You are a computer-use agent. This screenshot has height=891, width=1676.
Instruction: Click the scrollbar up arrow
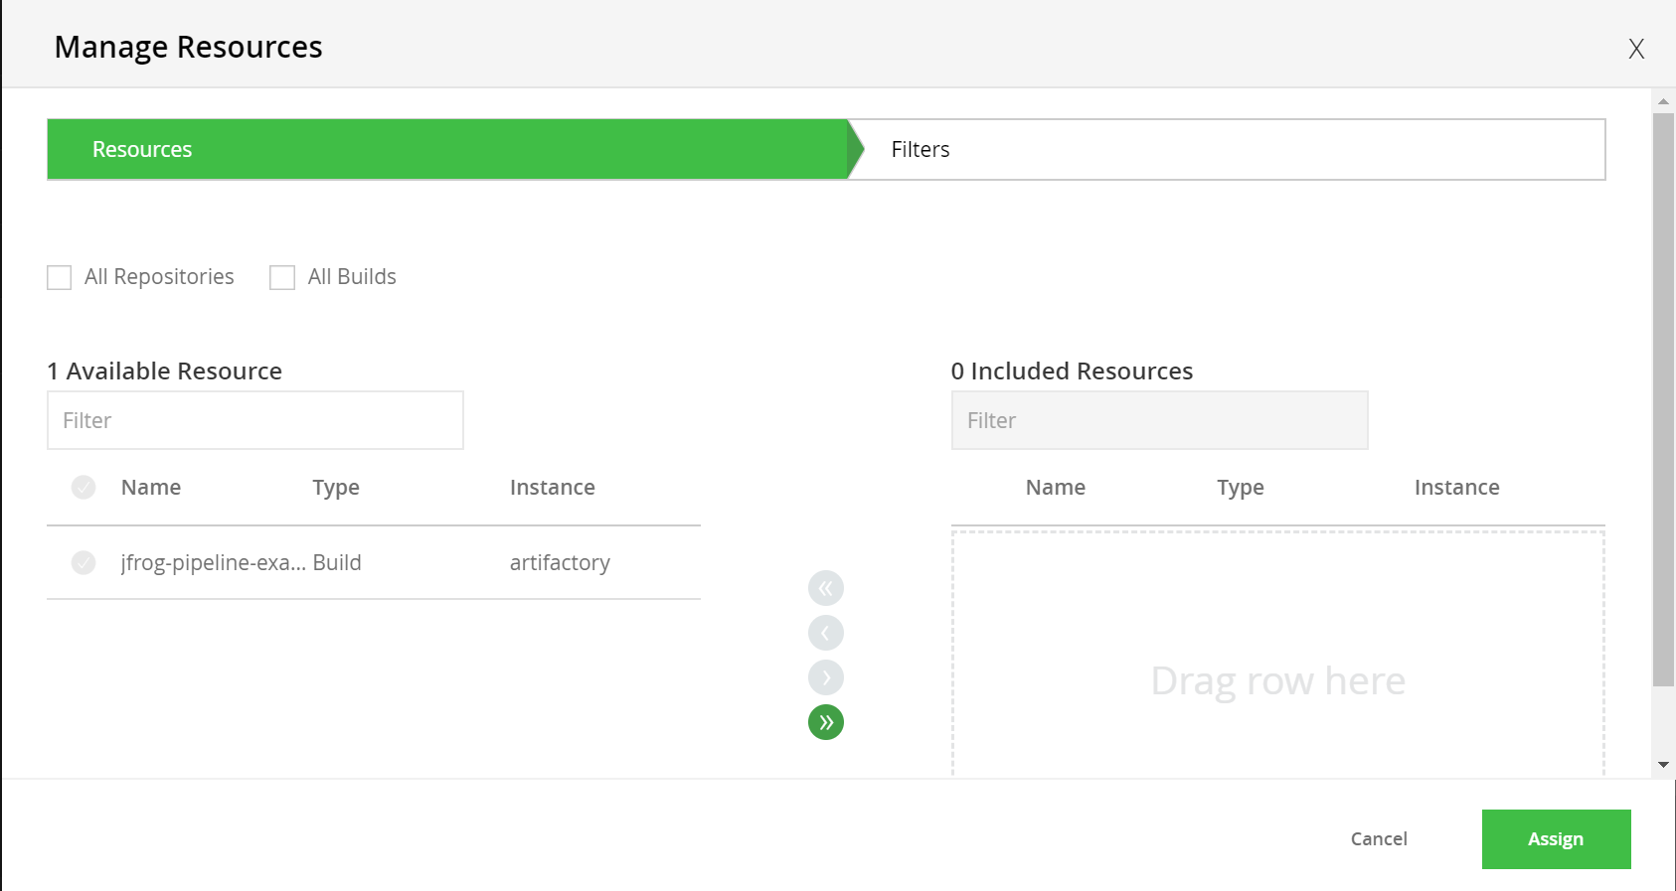point(1663,101)
